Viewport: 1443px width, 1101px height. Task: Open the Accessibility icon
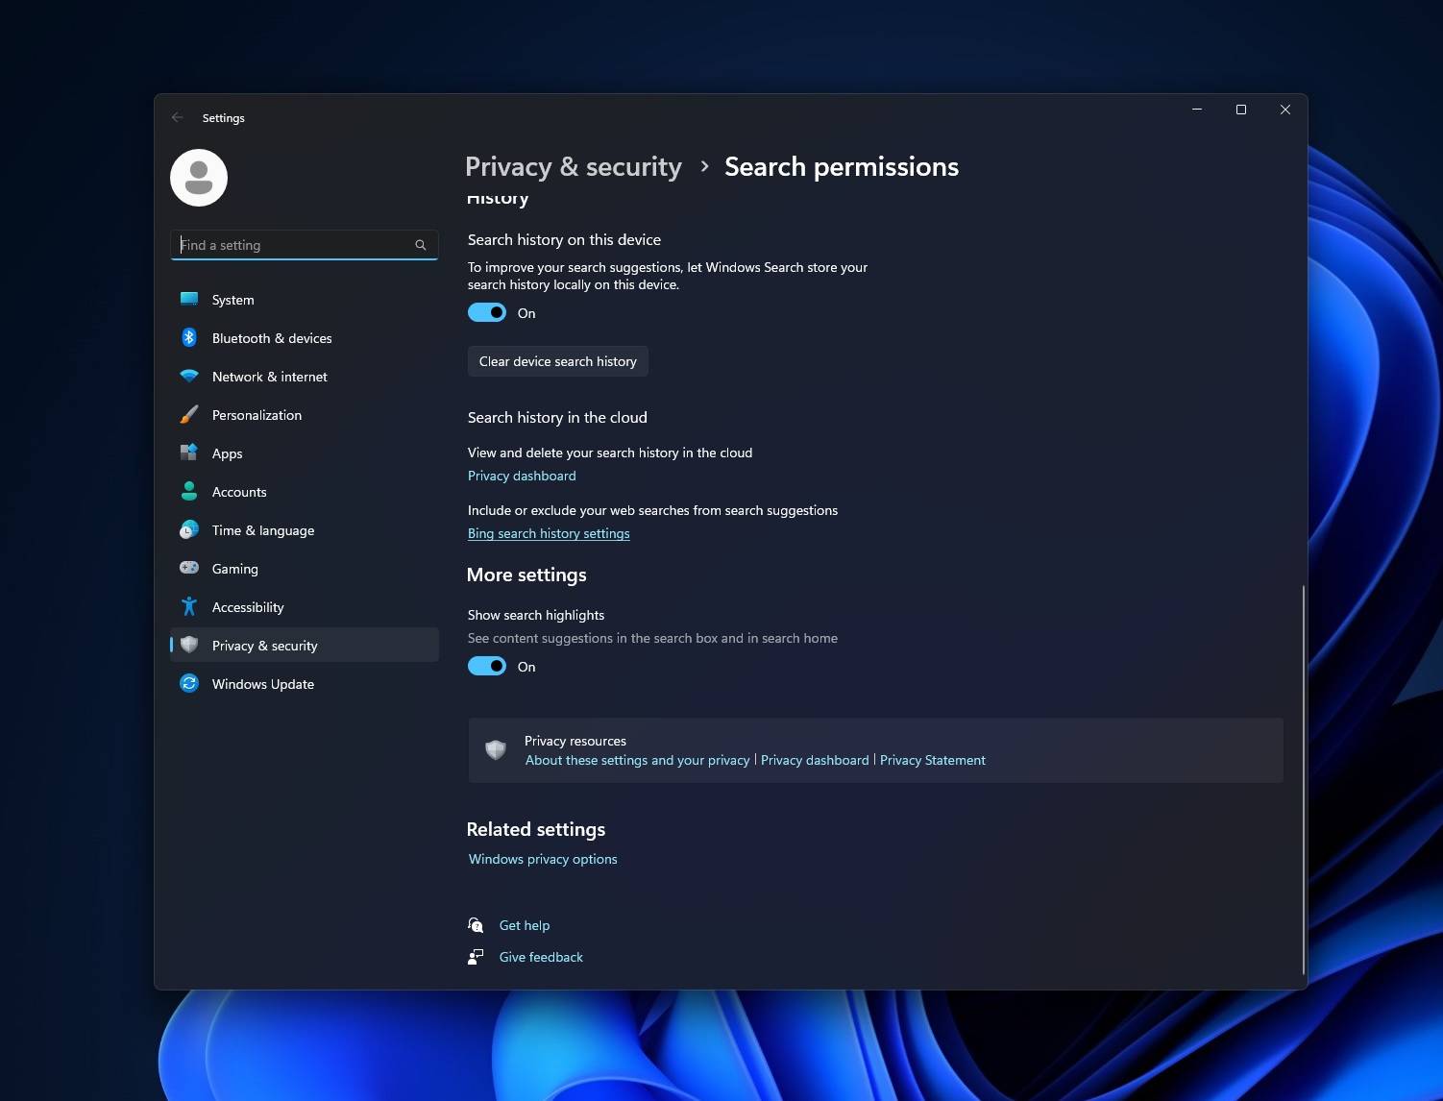pos(189,606)
